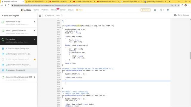
Task: Open the user profile avatar menu
Action: (168, 10)
